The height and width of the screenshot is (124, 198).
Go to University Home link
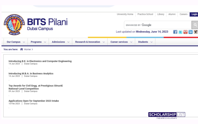coord(125,14)
